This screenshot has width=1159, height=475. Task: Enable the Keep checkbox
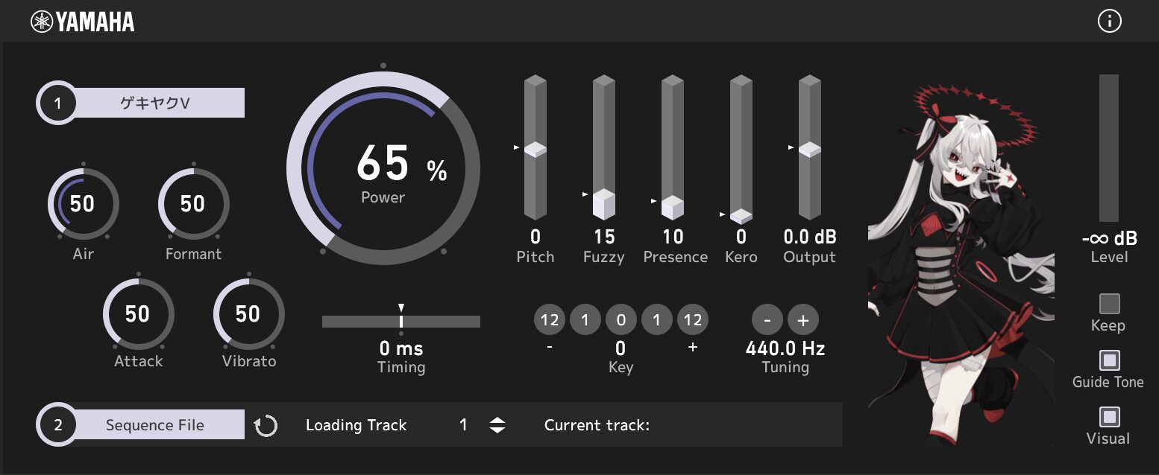[x=1110, y=304]
